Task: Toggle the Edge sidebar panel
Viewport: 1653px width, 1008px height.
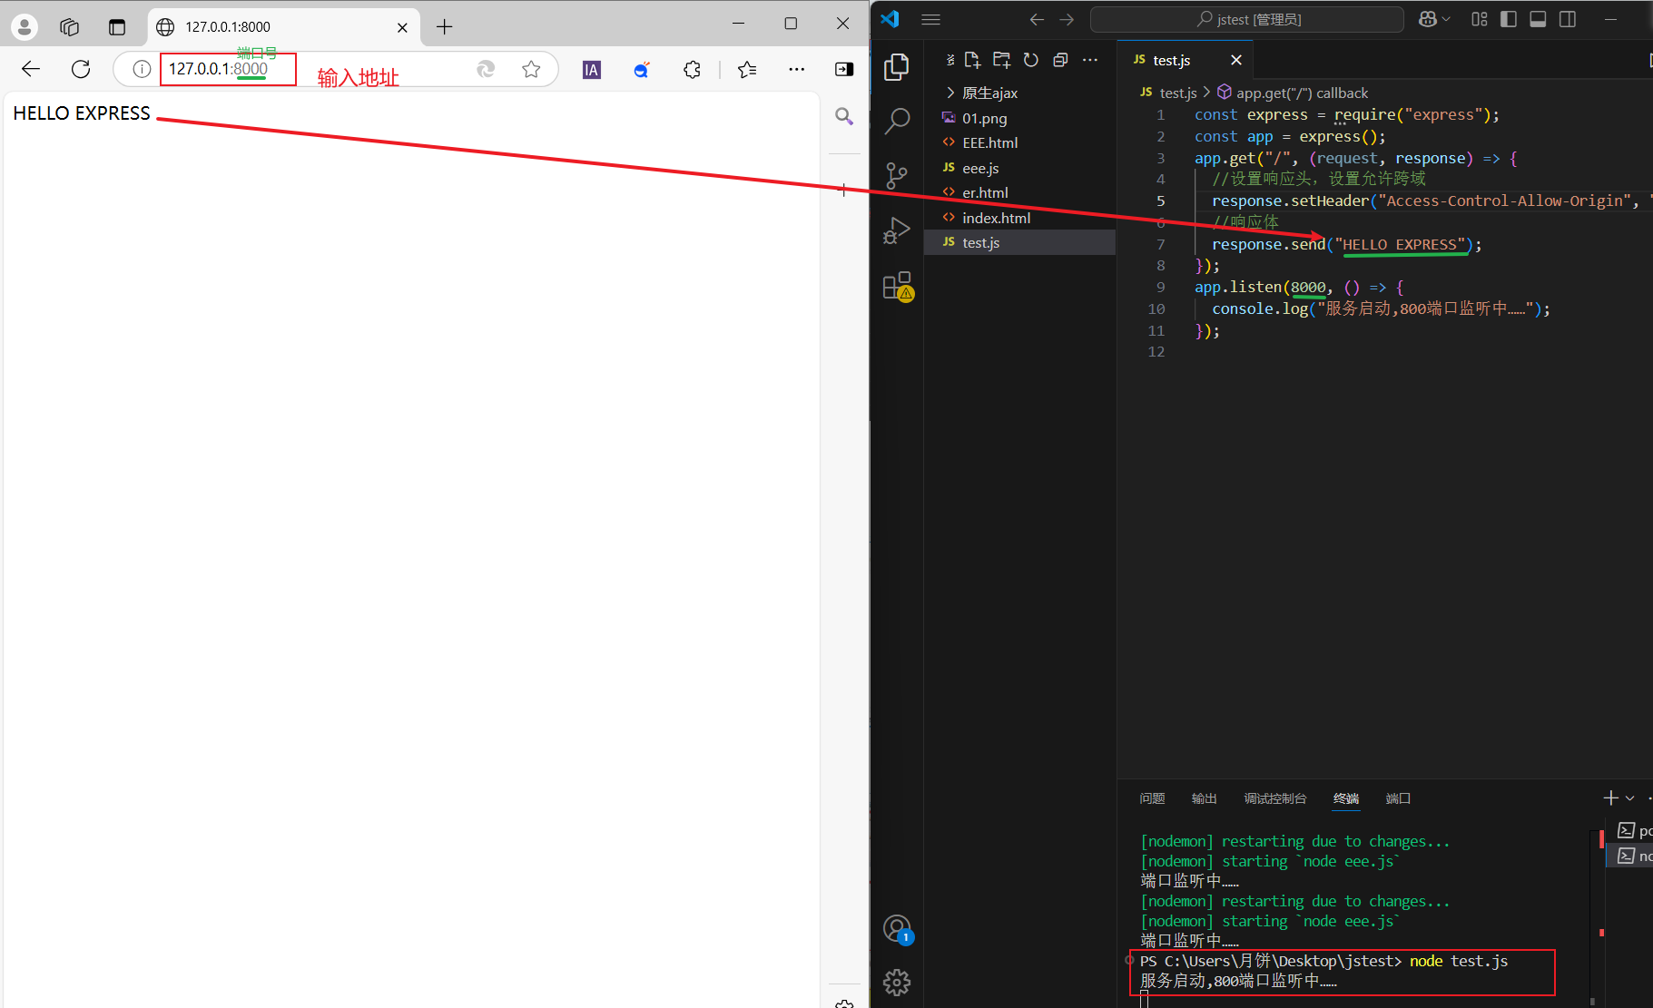Action: tap(844, 69)
